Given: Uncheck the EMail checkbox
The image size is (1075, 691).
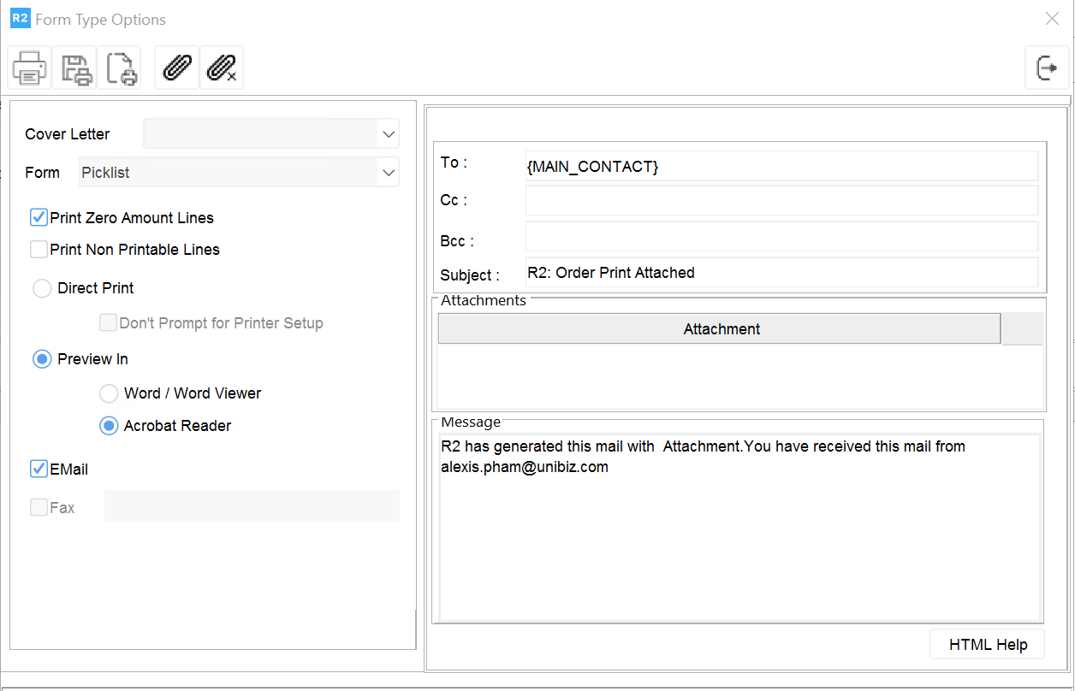Looking at the screenshot, I should pyautogui.click(x=39, y=469).
